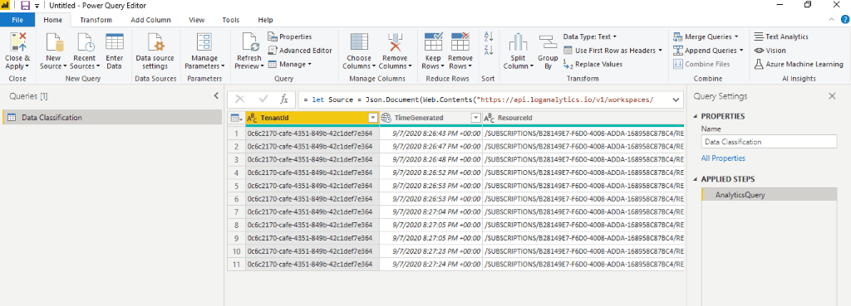Click Replace Values

[593, 64]
